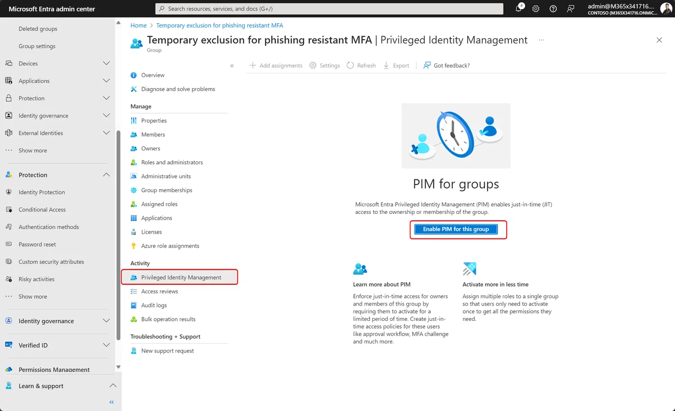Image resolution: width=675 pixels, height=411 pixels.
Task: Click Add assignments in the toolbar
Action: pyautogui.click(x=276, y=66)
